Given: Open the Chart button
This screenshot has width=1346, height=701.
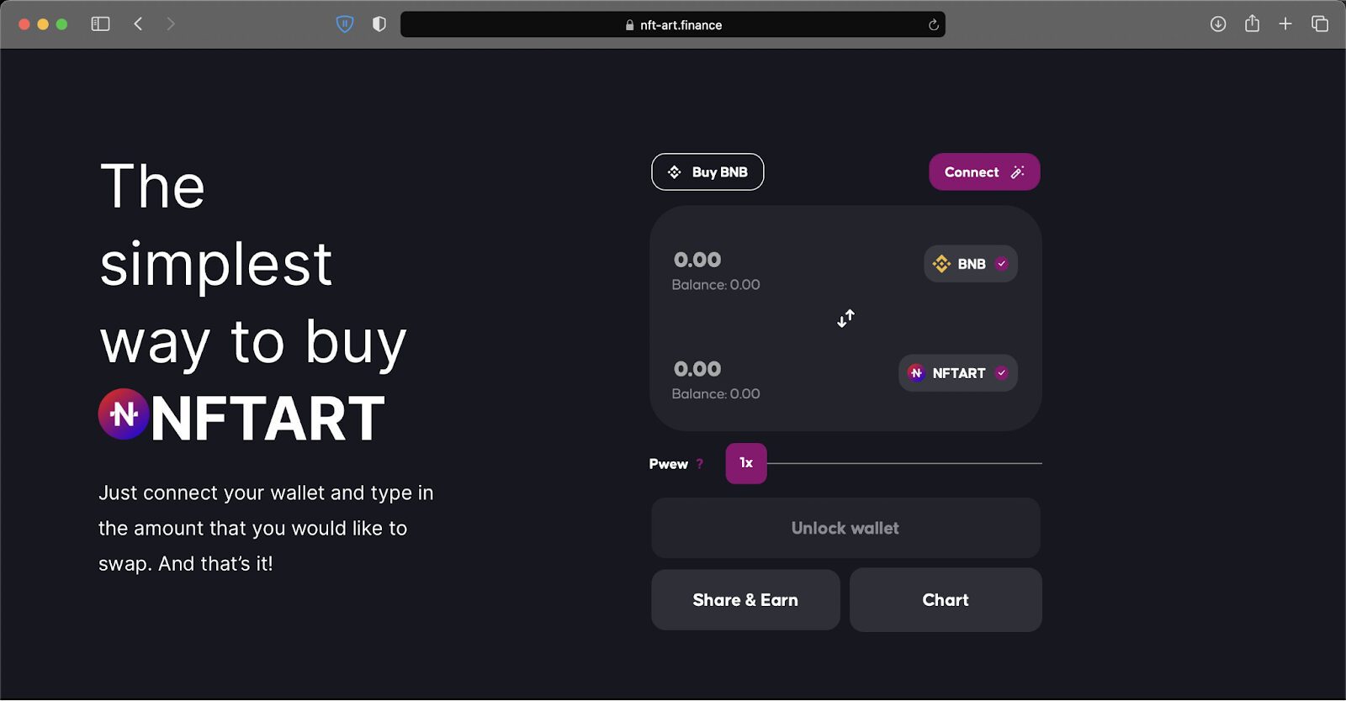Looking at the screenshot, I should coord(946,600).
